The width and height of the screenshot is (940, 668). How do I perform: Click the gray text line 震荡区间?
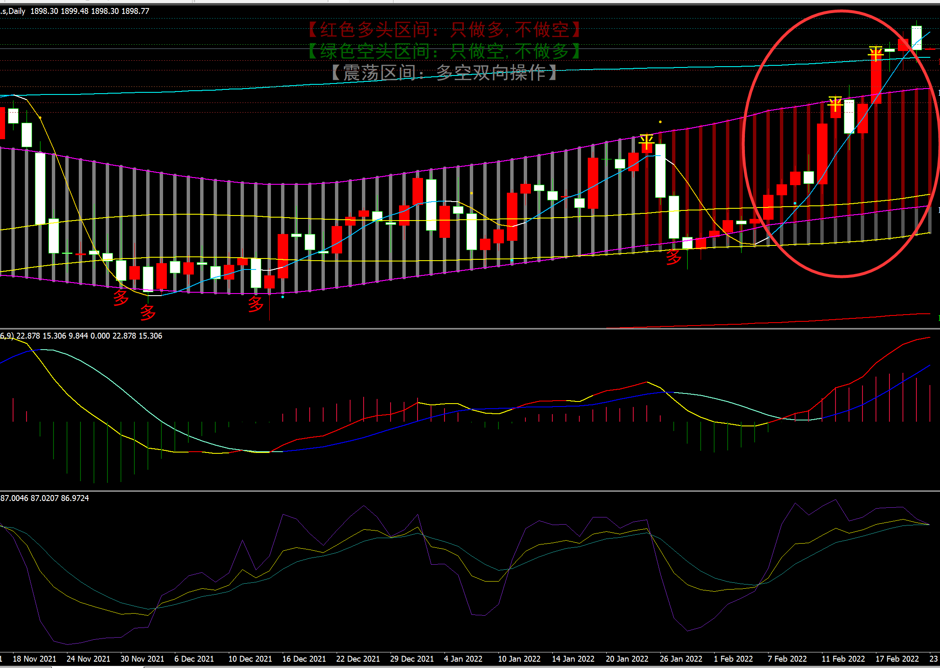click(x=445, y=73)
